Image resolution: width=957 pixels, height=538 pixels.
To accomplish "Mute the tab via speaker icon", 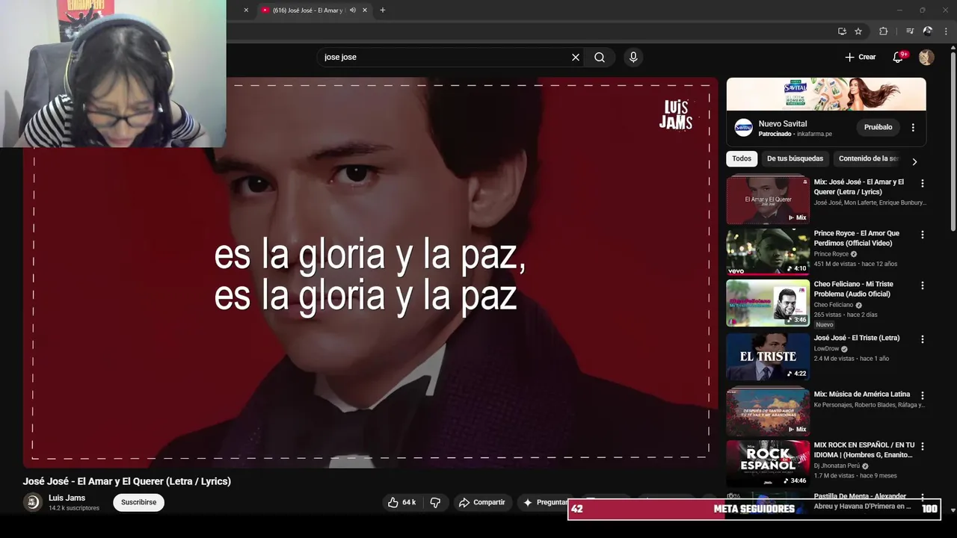I will pyautogui.click(x=352, y=10).
